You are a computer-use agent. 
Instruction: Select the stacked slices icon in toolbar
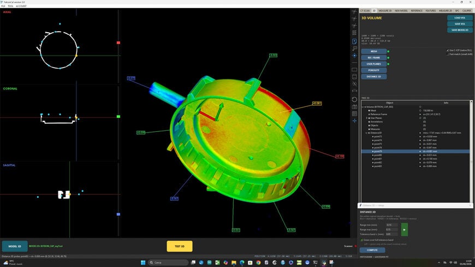point(354,33)
